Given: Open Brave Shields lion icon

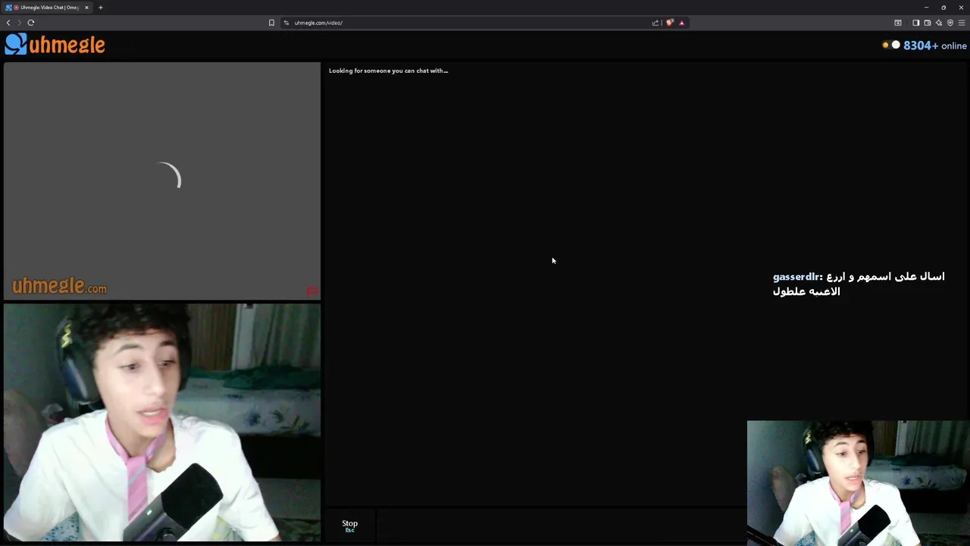Looking at the screenshot, I should [x=669, y=23].
